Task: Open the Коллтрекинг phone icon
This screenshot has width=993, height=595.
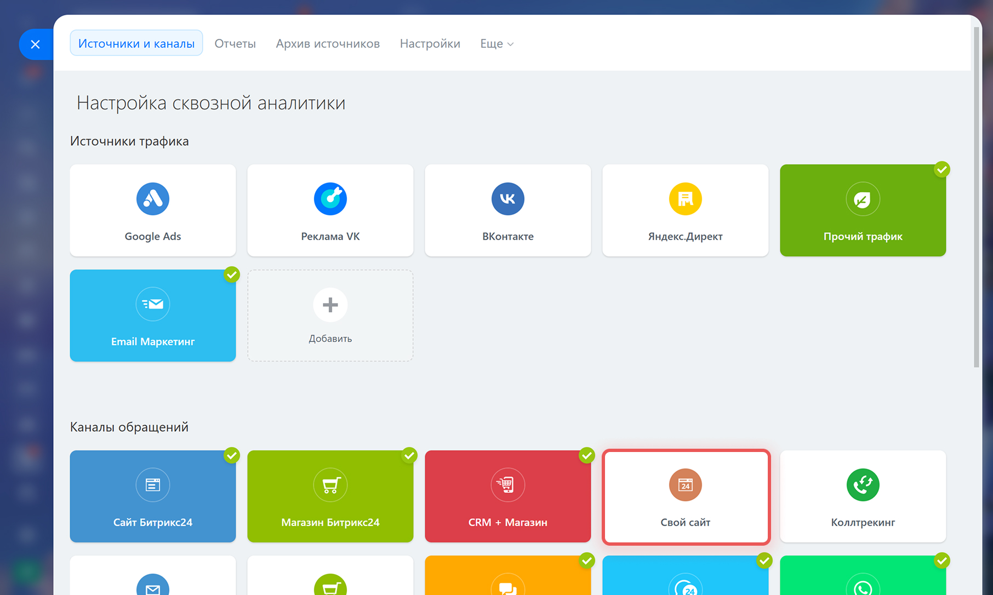Action: (863, 485)
